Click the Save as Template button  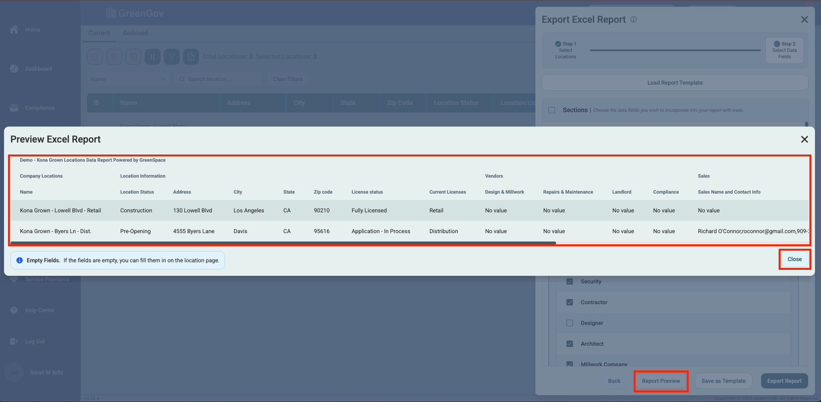click(x=724, y=381)
